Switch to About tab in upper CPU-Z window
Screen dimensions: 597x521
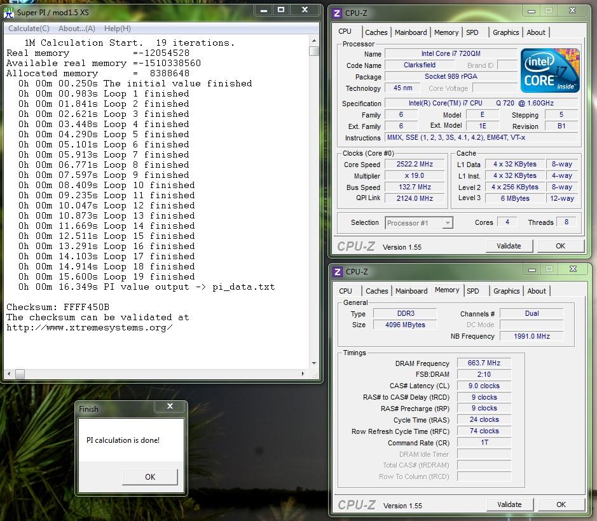[x=536, y=32]
